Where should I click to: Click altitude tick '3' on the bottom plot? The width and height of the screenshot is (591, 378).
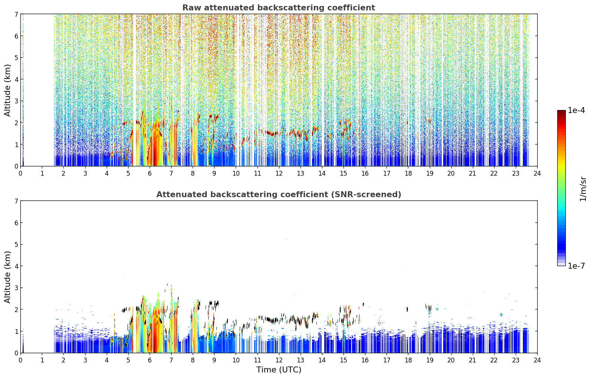click(16, 288)
